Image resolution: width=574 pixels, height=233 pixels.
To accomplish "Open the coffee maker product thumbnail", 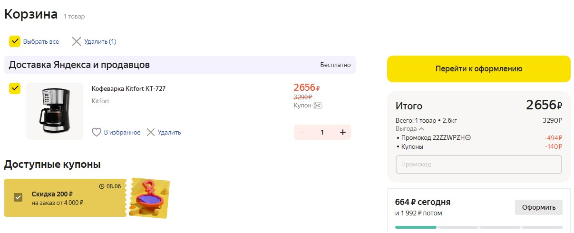I will click(x=55, y=111).
